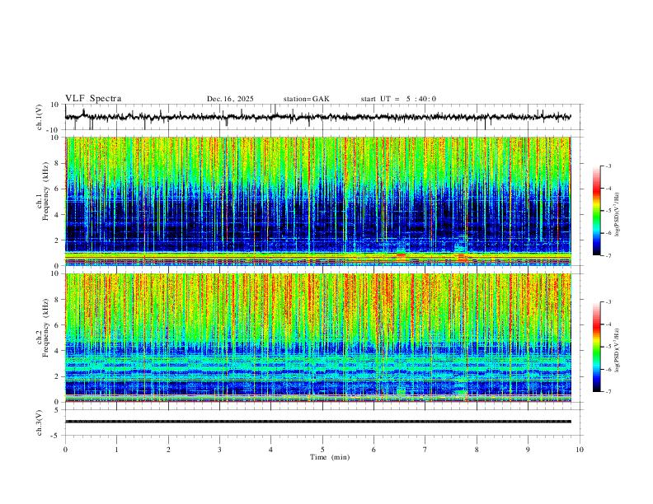Select the start UT 5:40:0 label
The image size is (653, 504).
[398, 99]
